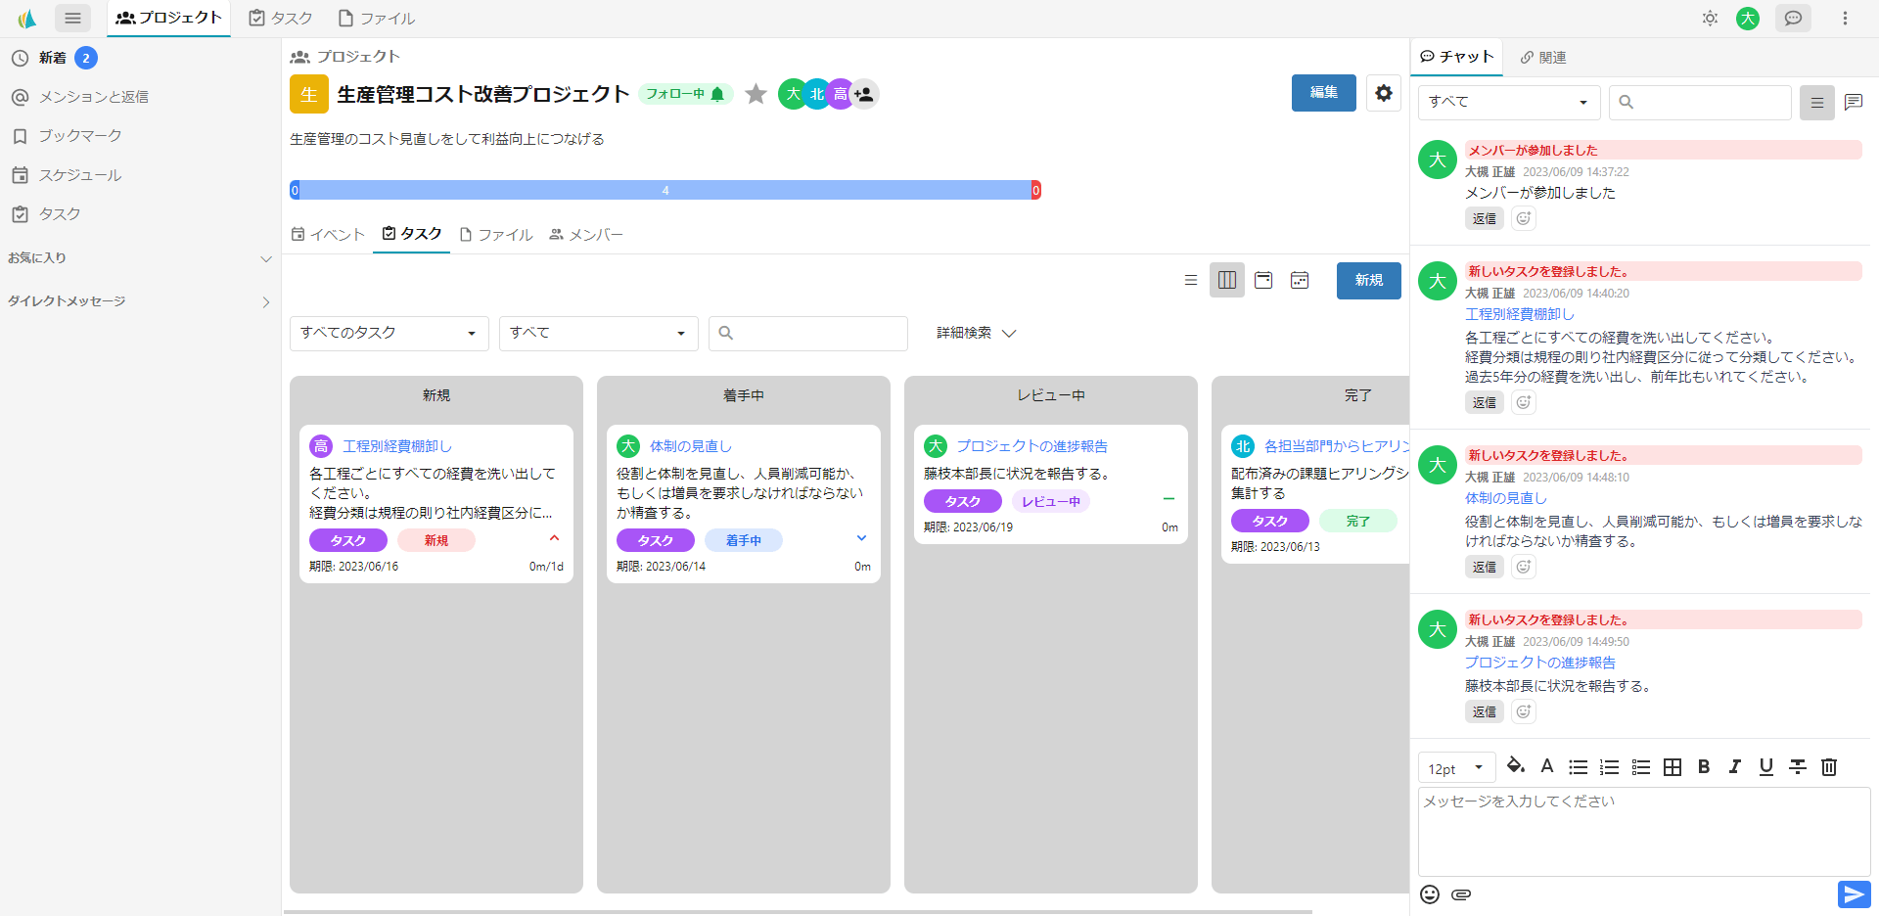This screenshot has height=916, width=1879.
Task: Click the message input field in the chat panel
Action: coord(1641,827)
